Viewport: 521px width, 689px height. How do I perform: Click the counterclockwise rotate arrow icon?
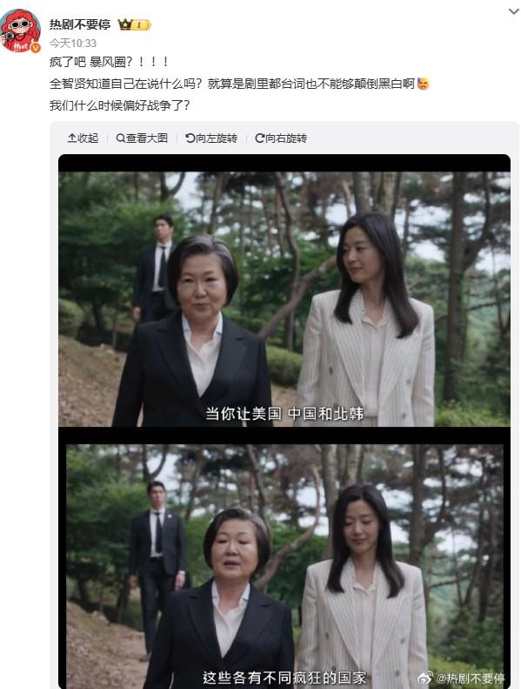190,138
